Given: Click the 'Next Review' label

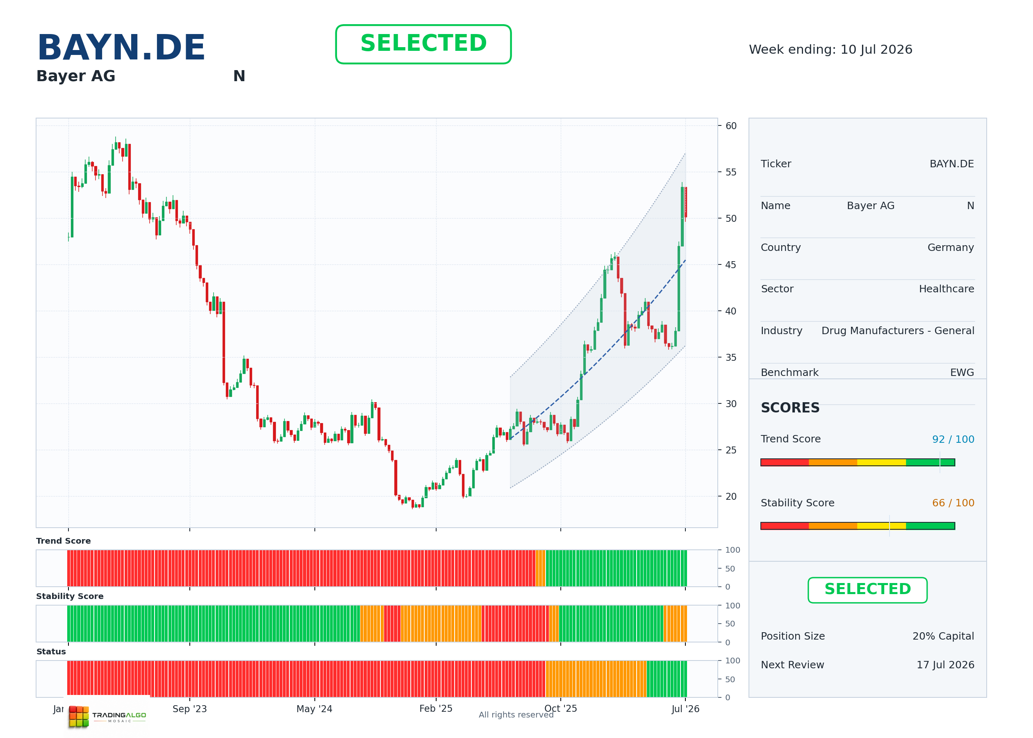Looking at the screenshot, I should 792,665.
